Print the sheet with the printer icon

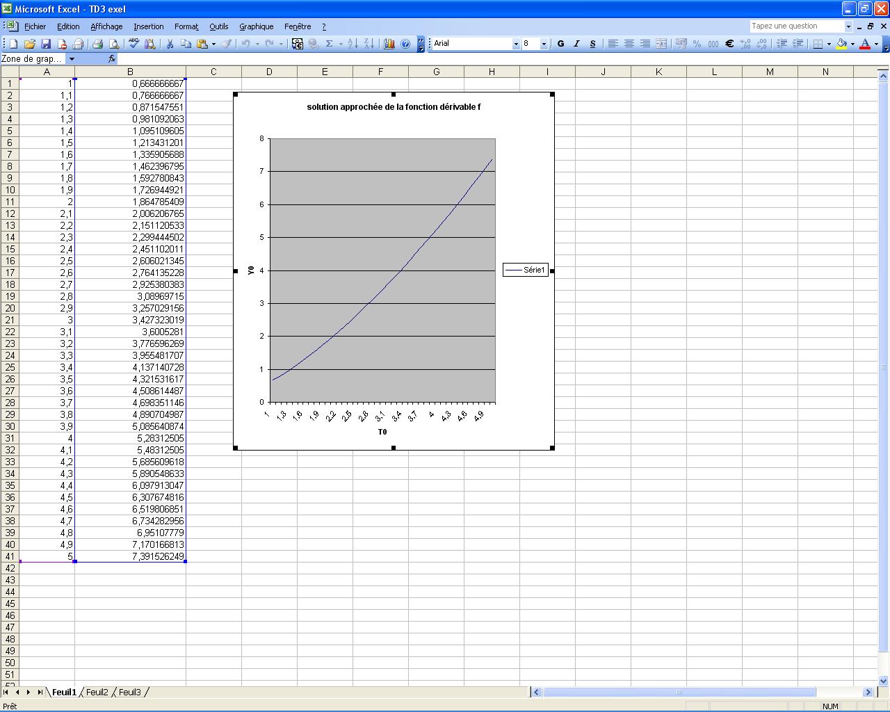[98, 44]
